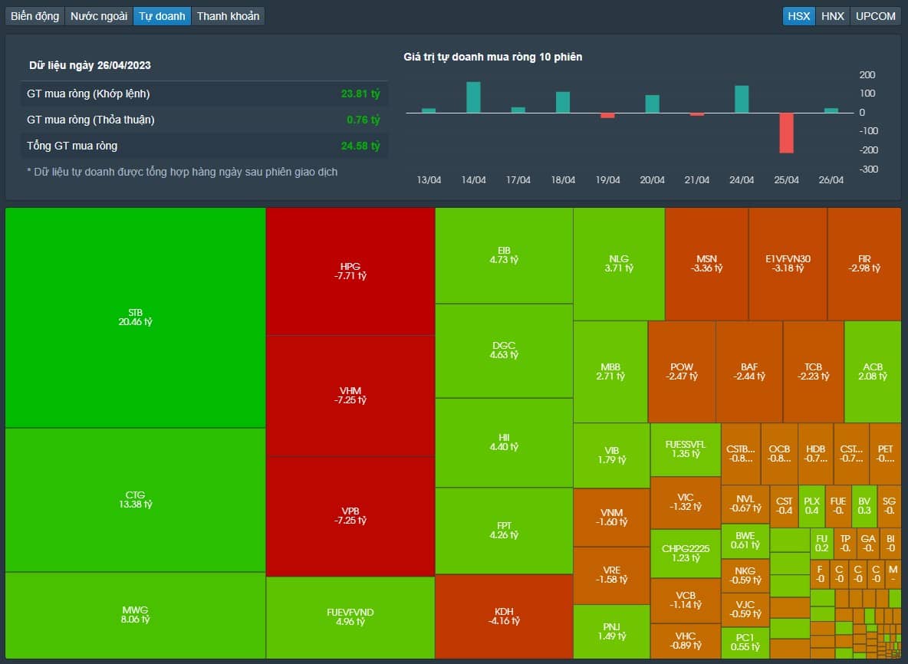Image resolution: width=908 pixels, height=664 pixels.
Task: Go to the Thanh khoản tab
Action: (229, 16)
